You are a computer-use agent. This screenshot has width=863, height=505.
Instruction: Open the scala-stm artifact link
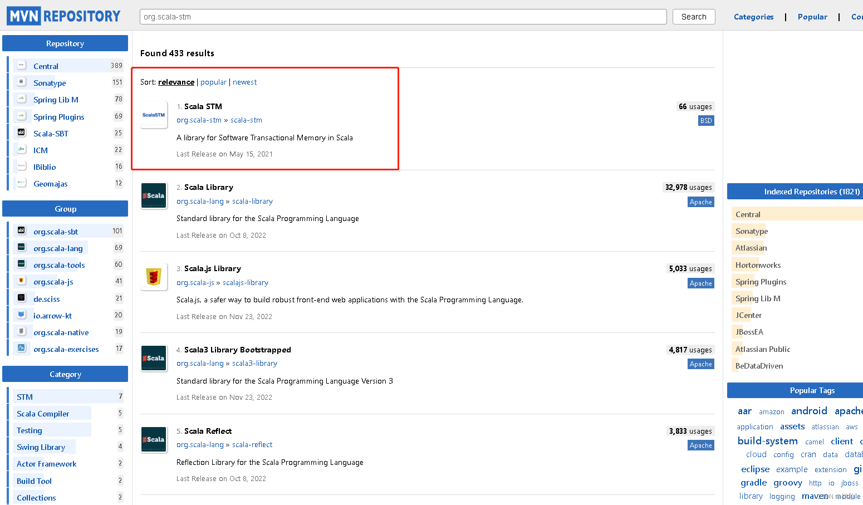point(246,120)
